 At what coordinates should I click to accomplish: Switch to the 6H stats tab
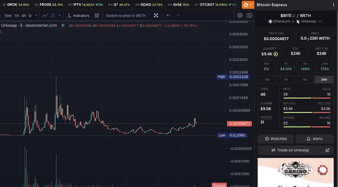[x=305, y=79]
